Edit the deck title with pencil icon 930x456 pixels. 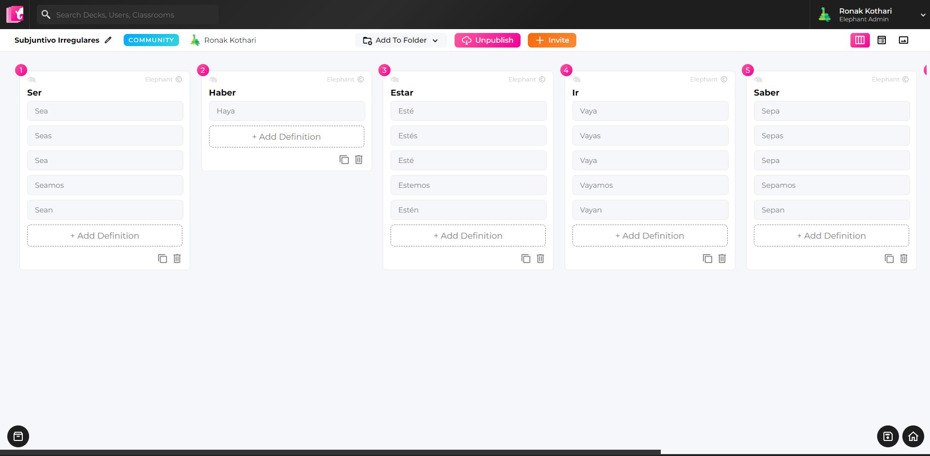pos(108,40)
